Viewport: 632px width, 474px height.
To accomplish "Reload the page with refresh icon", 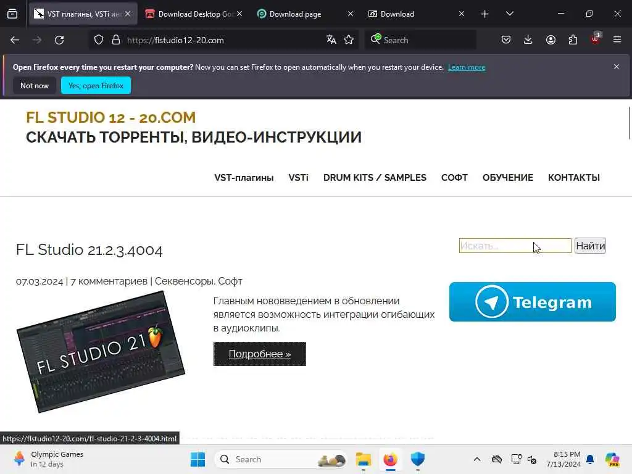I will tap(59, 40).
